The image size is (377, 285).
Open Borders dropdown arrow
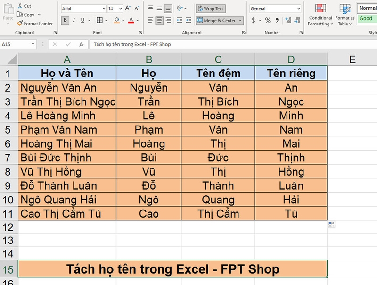(x=106, y=20)
